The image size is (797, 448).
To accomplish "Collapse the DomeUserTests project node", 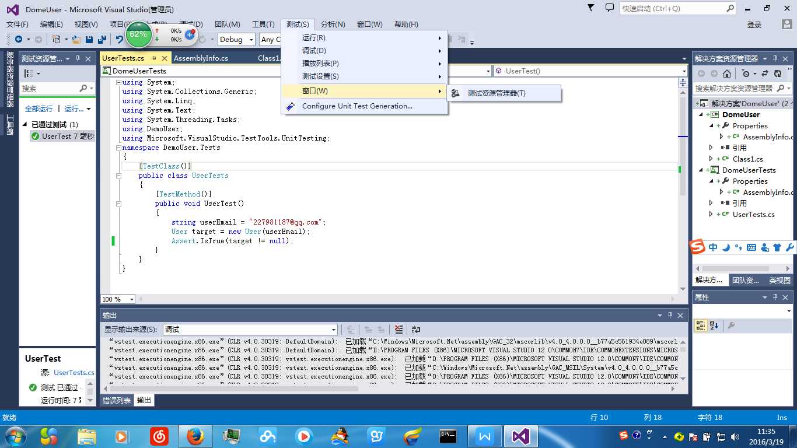I will 701,170.
